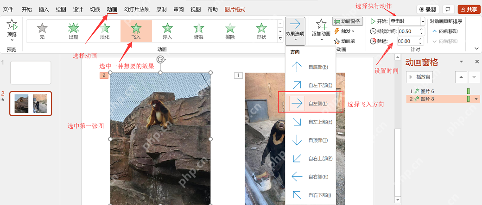Move animation down in the pane
482x205 pixels.
[474, 77]
